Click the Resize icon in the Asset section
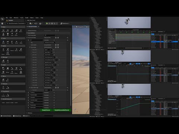Image resolution: width=179 pixels, height=134 pixels. pyautogui.click(x=12, y=68)
